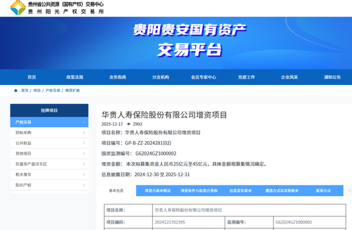Switch to the 联系方式 tab

(323, 191)
